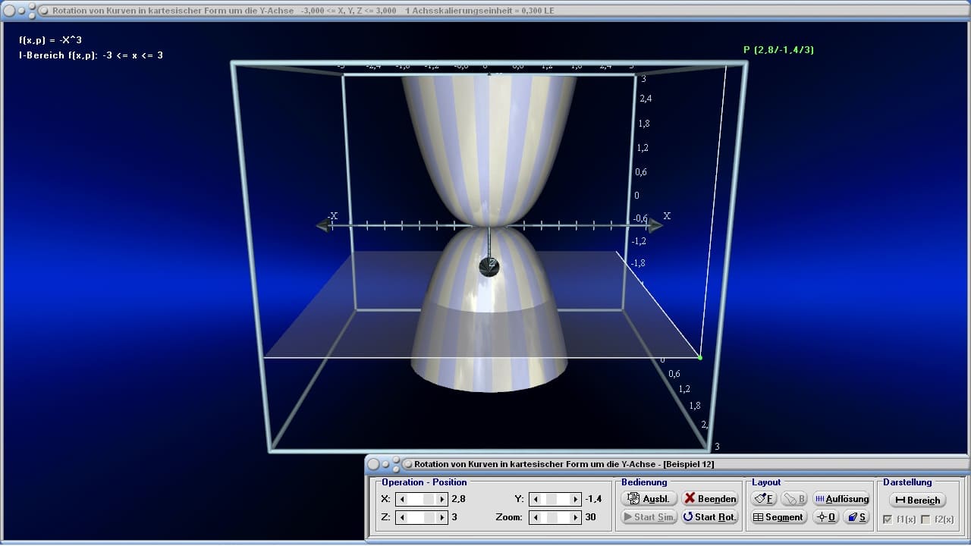Click the Beenden exit button
The width and height of the screenshot is (971, 546).
point(710,498)
